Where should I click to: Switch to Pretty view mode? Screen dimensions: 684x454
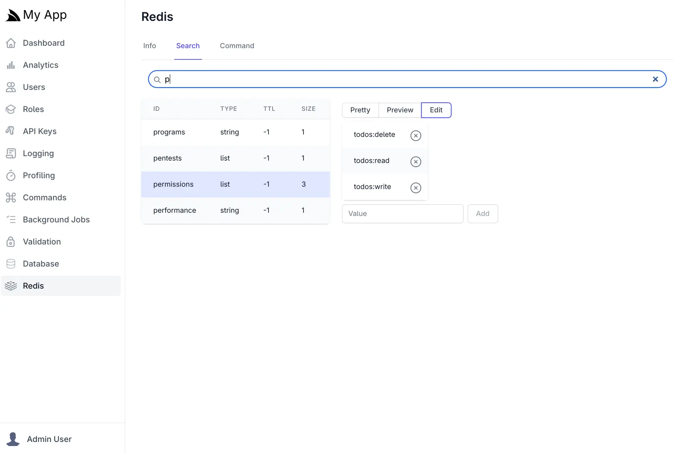[360, 110]
